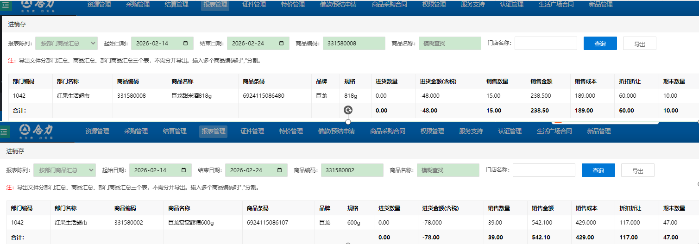Click the circular rotate handle between the two panels
699x244 pixels.
(348, 110)
